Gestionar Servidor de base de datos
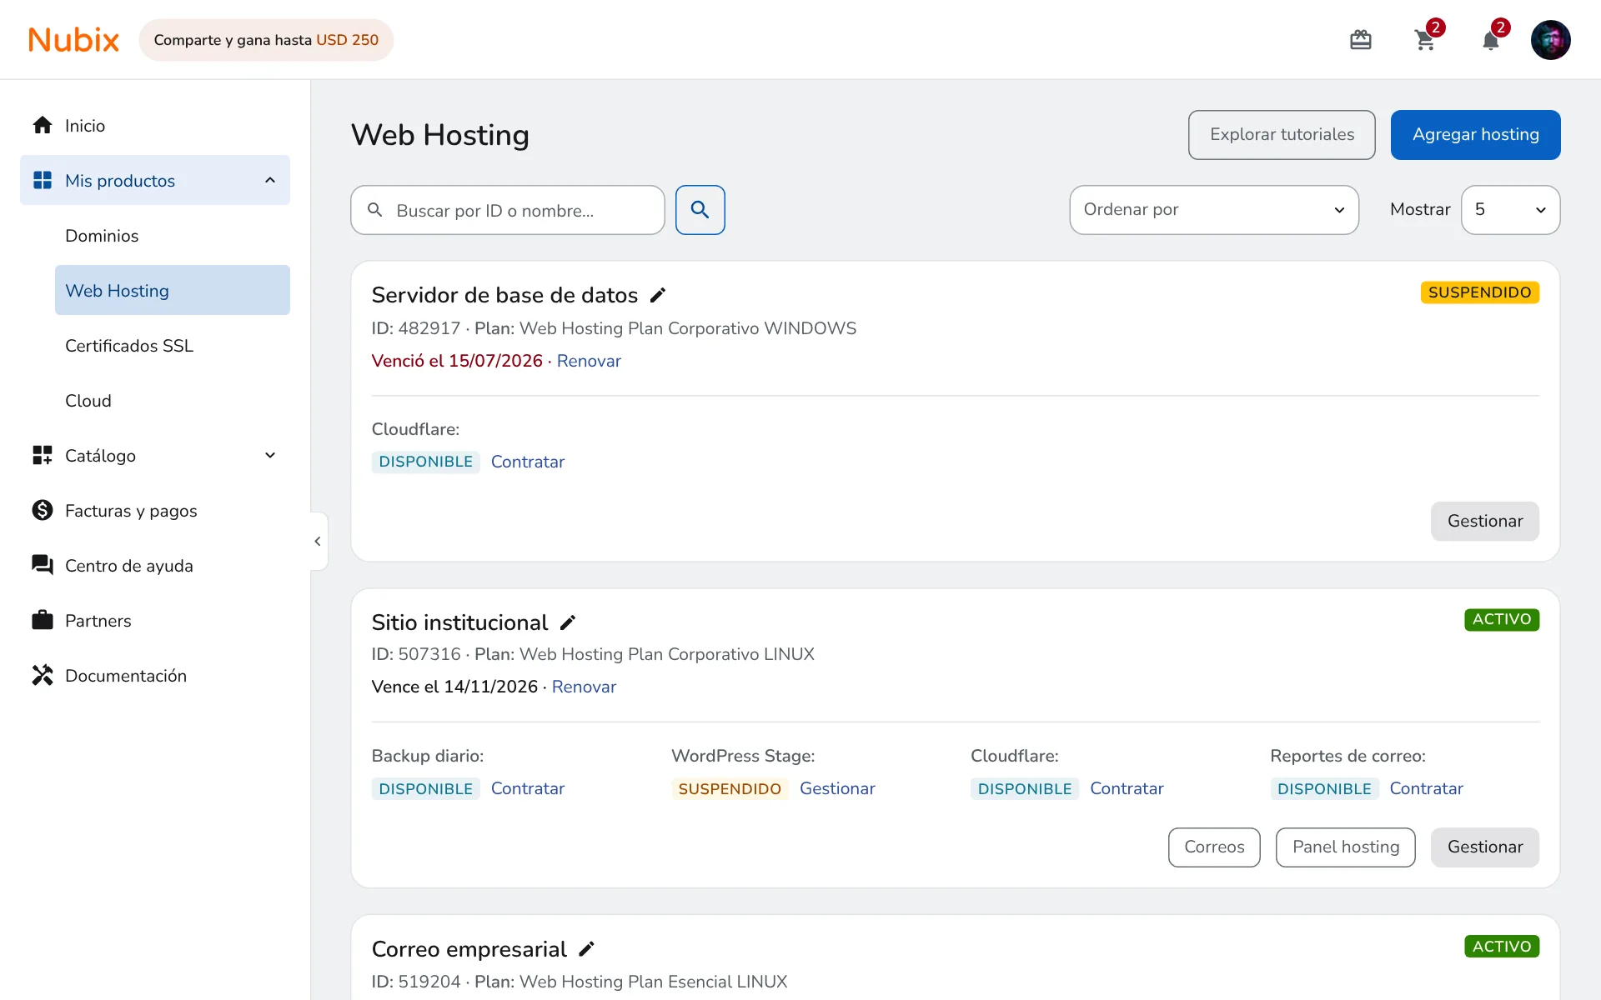 pos(1484,521)
